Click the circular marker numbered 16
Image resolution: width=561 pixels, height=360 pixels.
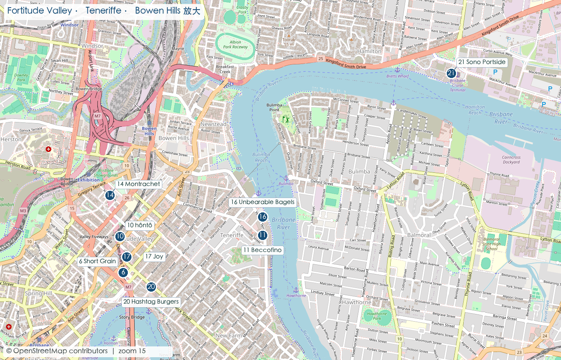[262, 217]
